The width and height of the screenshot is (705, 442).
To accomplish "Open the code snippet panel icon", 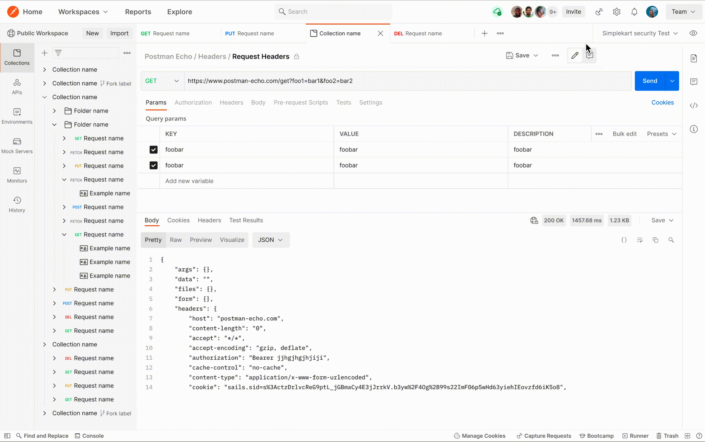I will pos(693,106).
